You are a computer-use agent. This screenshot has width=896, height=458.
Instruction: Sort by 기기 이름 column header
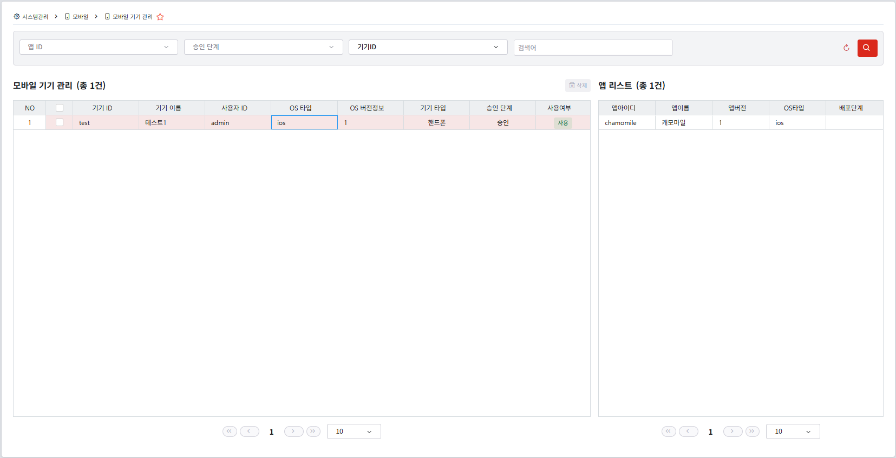point(172,108)
